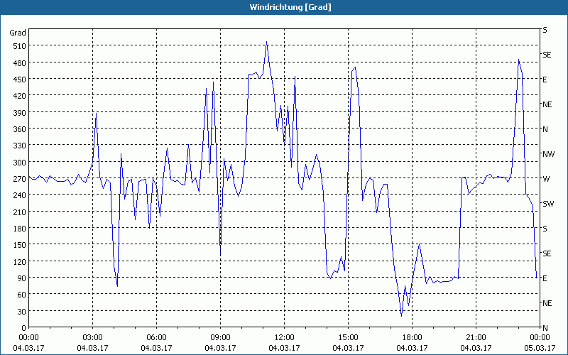
Task: Click the 15:00 time label
Action: (348, 337)
